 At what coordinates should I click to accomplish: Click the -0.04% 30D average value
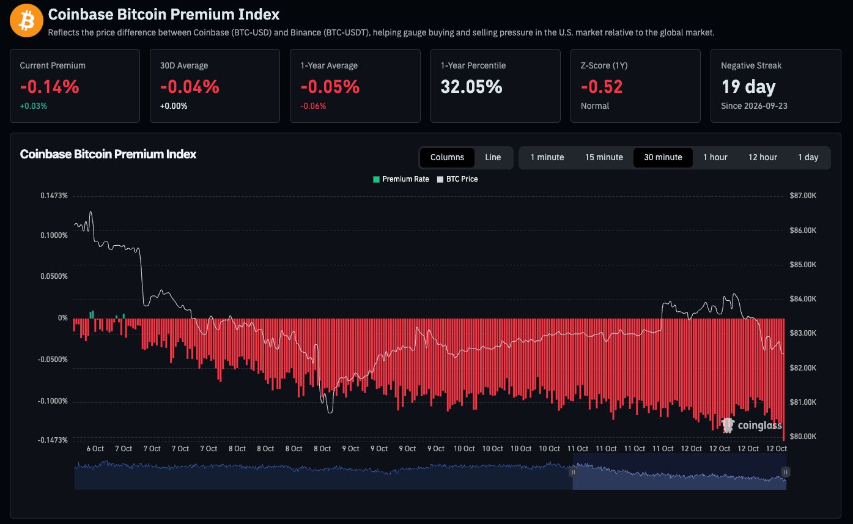(190, 87)
